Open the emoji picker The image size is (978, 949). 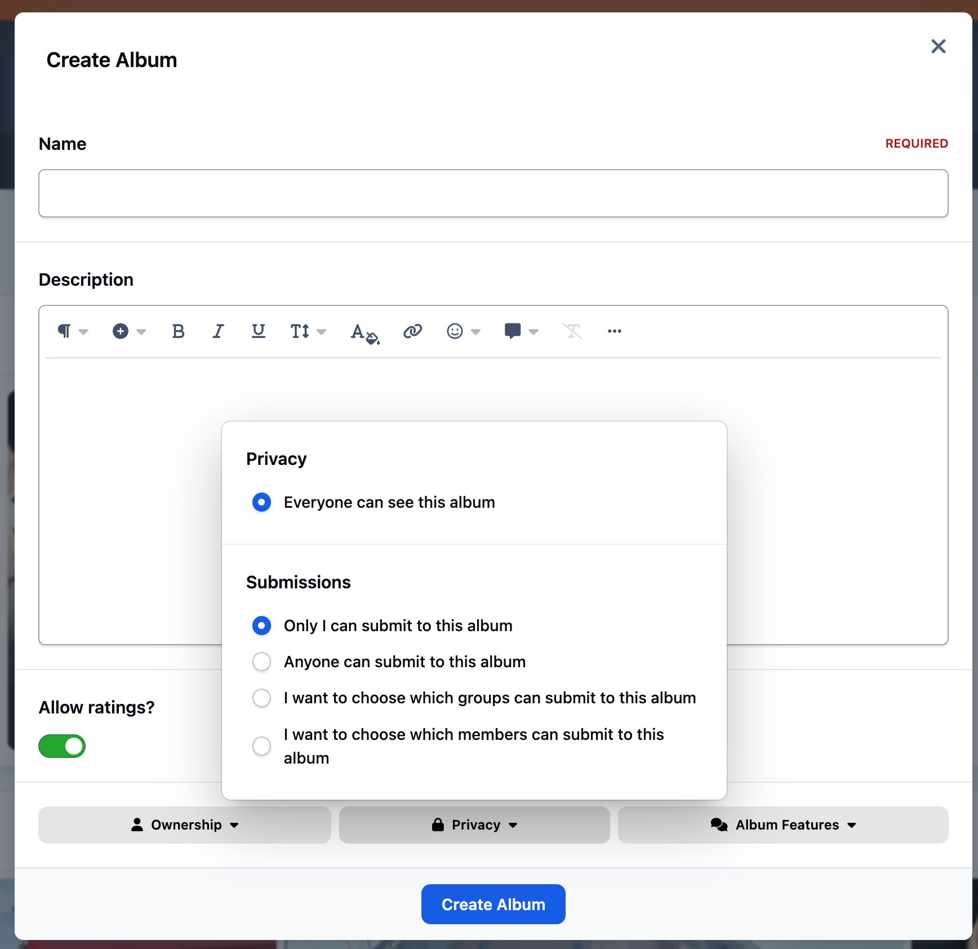point(455,331)
